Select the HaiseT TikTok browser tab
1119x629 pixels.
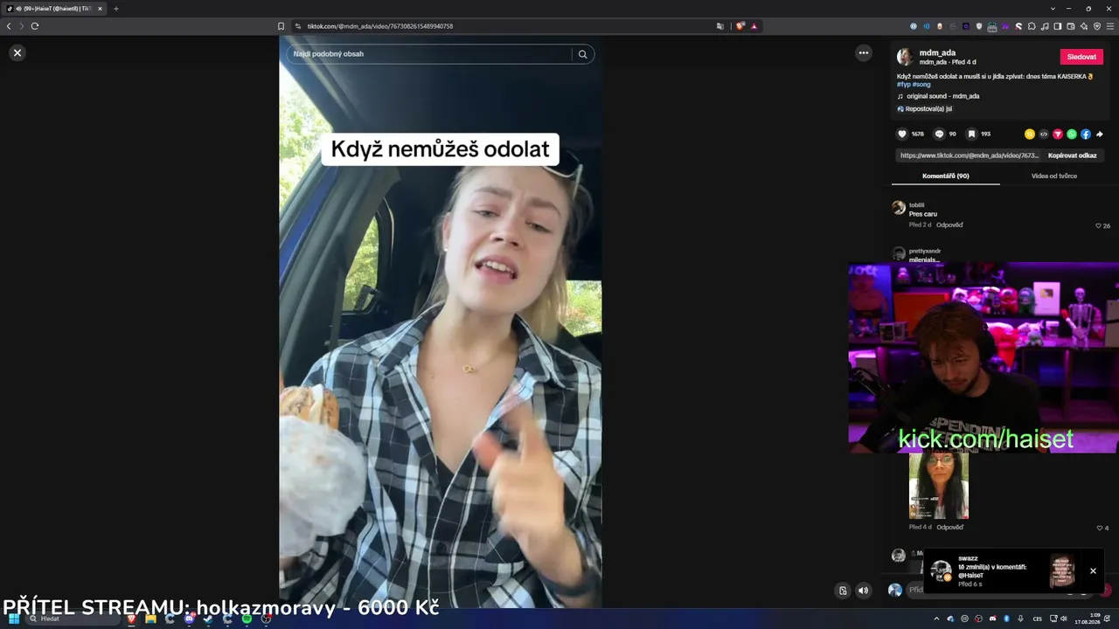(55, 9)
